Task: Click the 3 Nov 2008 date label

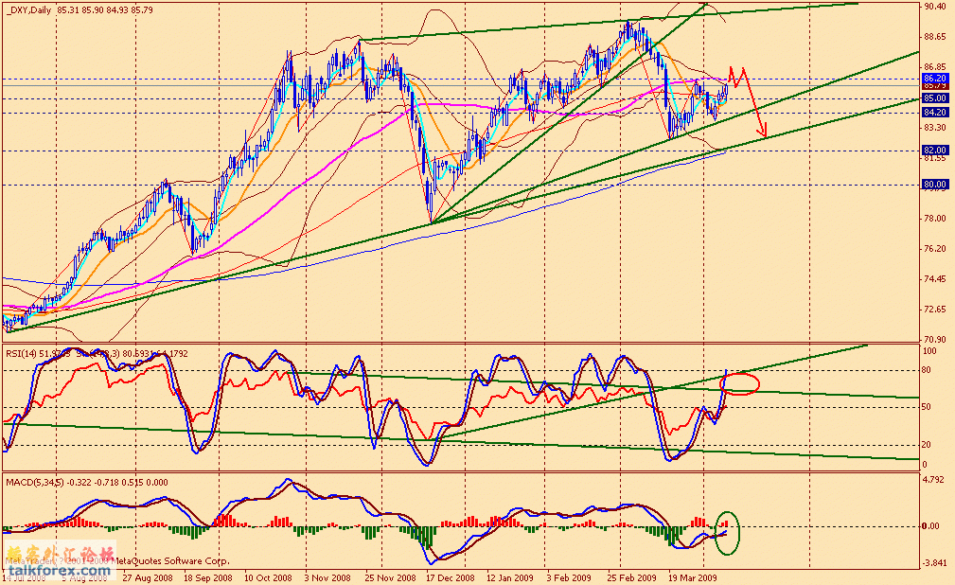Action: (327, 577)
